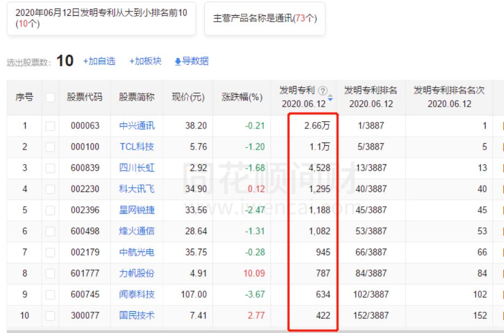Click the 4,528 patent count cell
Screen dimensions: 504x333
(x=319, y=168)
